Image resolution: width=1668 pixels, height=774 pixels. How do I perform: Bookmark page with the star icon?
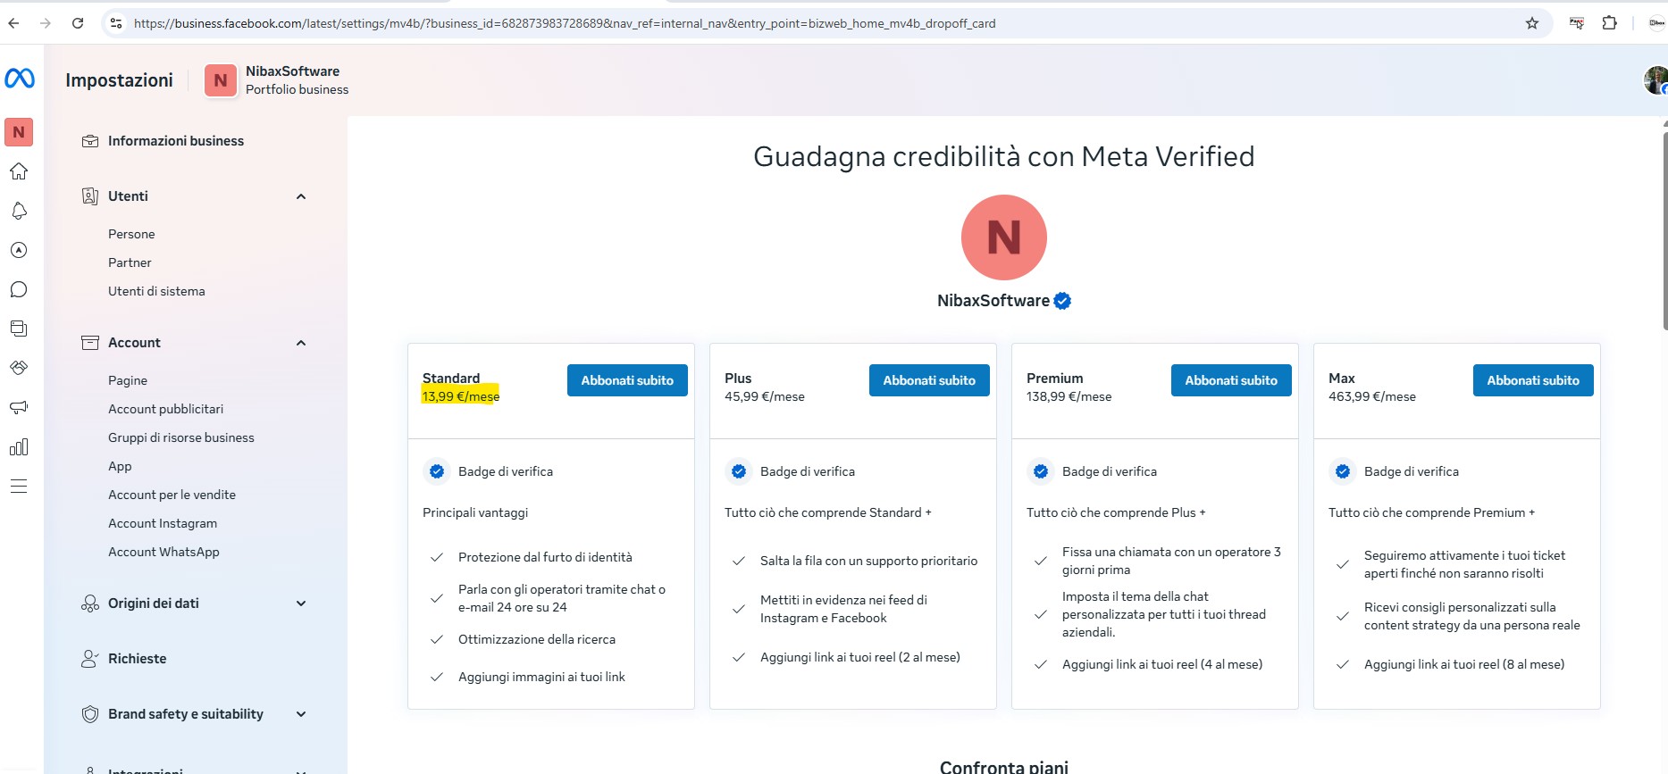[1532, 23]
